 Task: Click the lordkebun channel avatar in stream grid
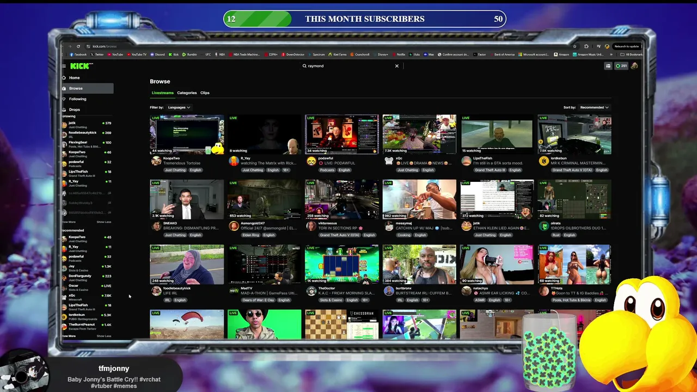point(543,161)
